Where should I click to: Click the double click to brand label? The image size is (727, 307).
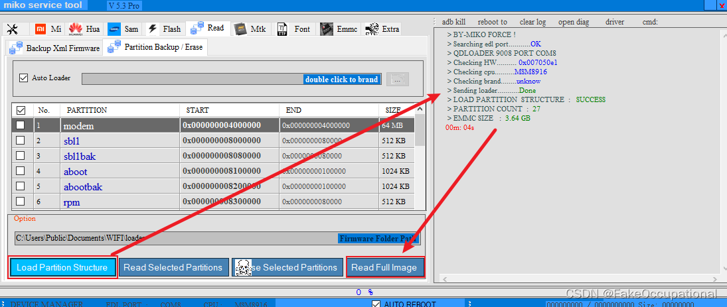click(342, 79)
